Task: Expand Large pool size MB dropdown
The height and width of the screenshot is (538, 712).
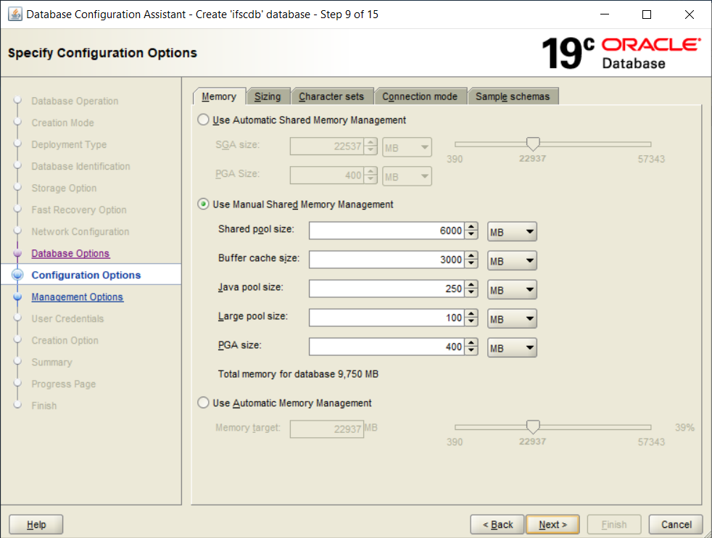Action: tap(512, 318)
